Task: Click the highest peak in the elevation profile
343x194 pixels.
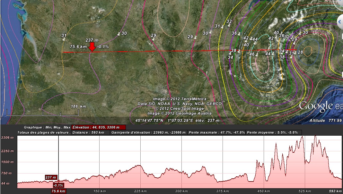Action: pyautogui.click(x=316, y=137)
